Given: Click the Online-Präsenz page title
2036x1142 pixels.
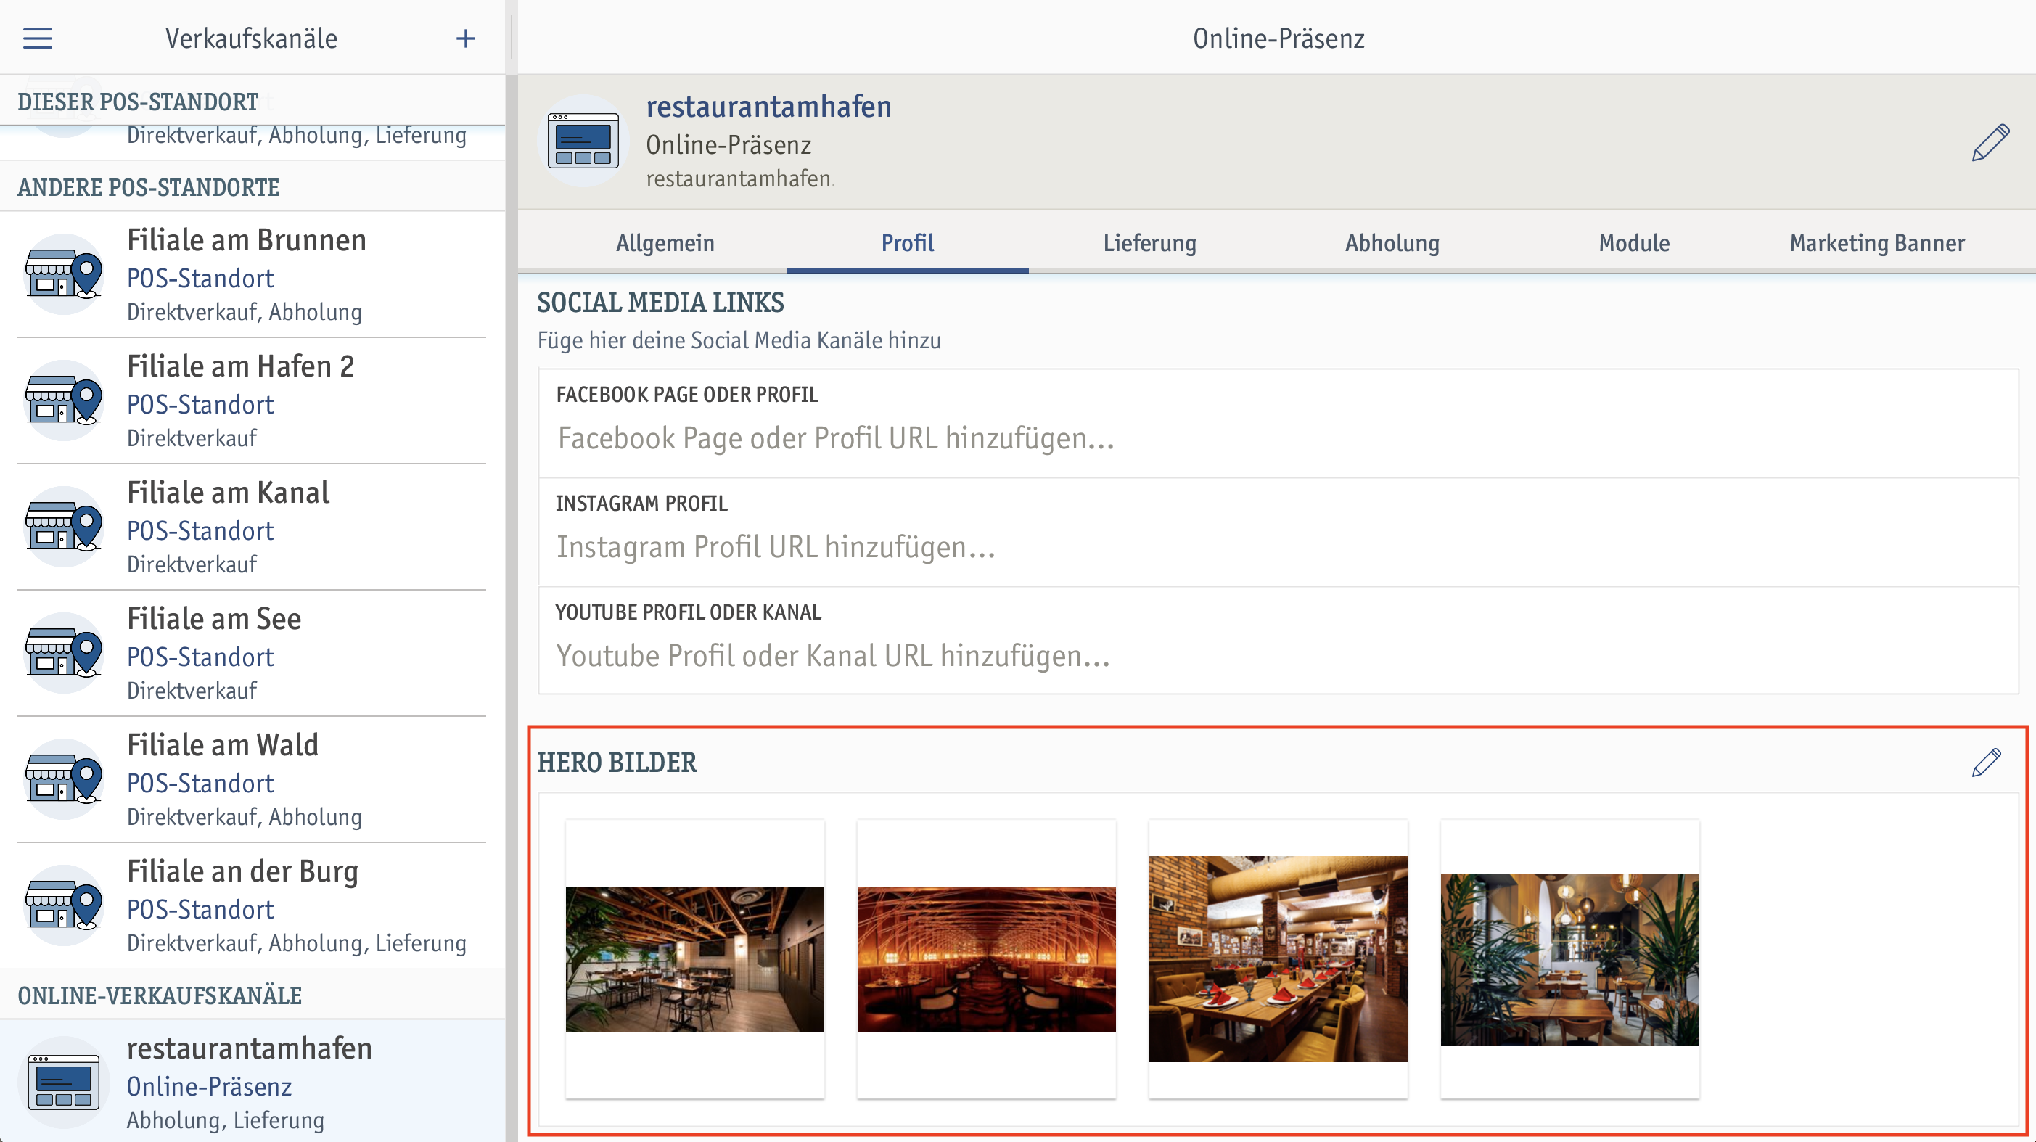Looking at the screenshot, I should tap(1278, 38).
